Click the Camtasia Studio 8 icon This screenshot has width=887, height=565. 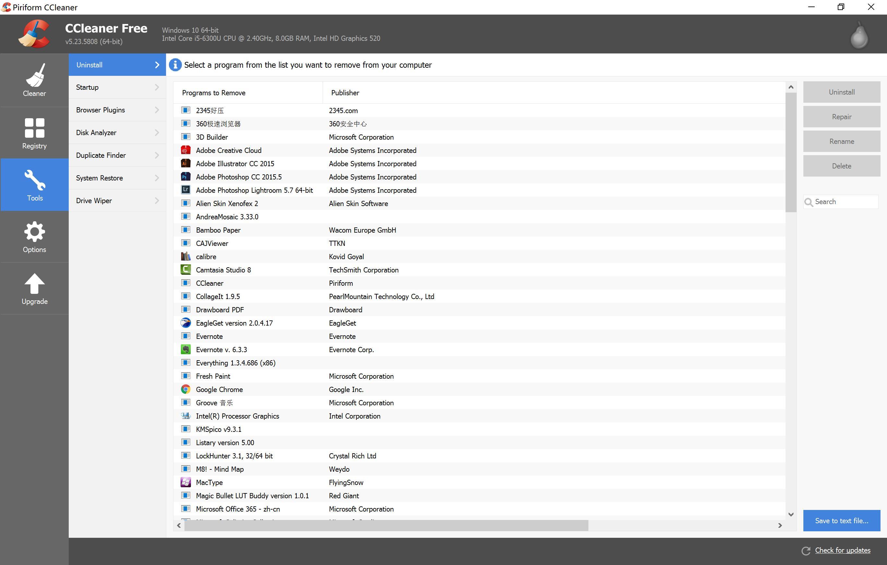pos(186,270)
